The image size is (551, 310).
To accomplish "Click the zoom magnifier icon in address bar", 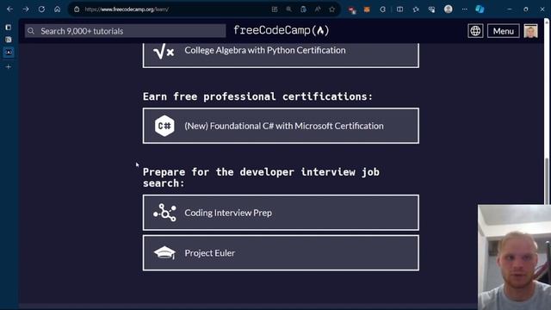I will coord(289,9).
